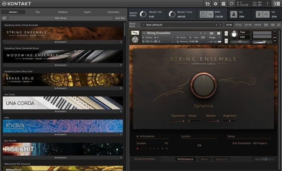Switch to the Libraries tab

pyautogui.click(x=13, y=12)
